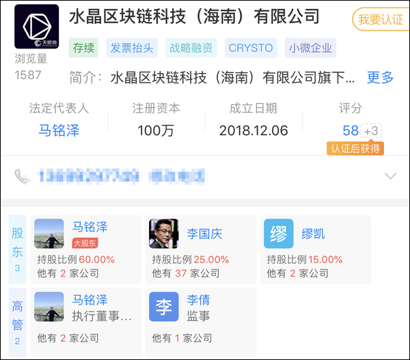410x360 pixels.
Task: Click the 战略融资 tag
Action: tap(191, 48)
